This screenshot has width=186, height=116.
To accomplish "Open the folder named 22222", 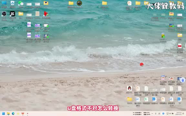I will [x=129, y=99].
